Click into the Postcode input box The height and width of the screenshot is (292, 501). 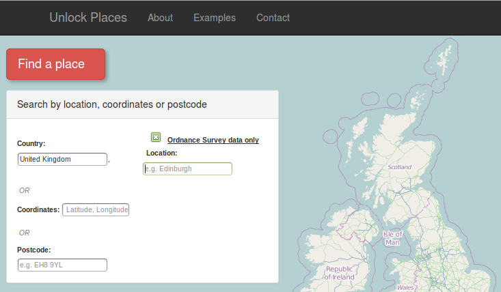click(x=62, y=265)
